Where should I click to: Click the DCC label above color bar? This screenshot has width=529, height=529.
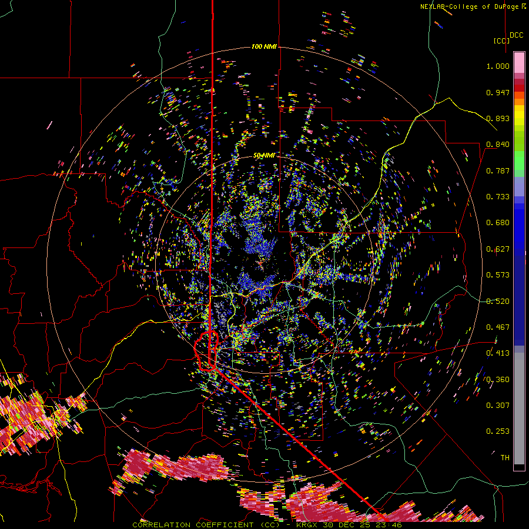(516, 35)
